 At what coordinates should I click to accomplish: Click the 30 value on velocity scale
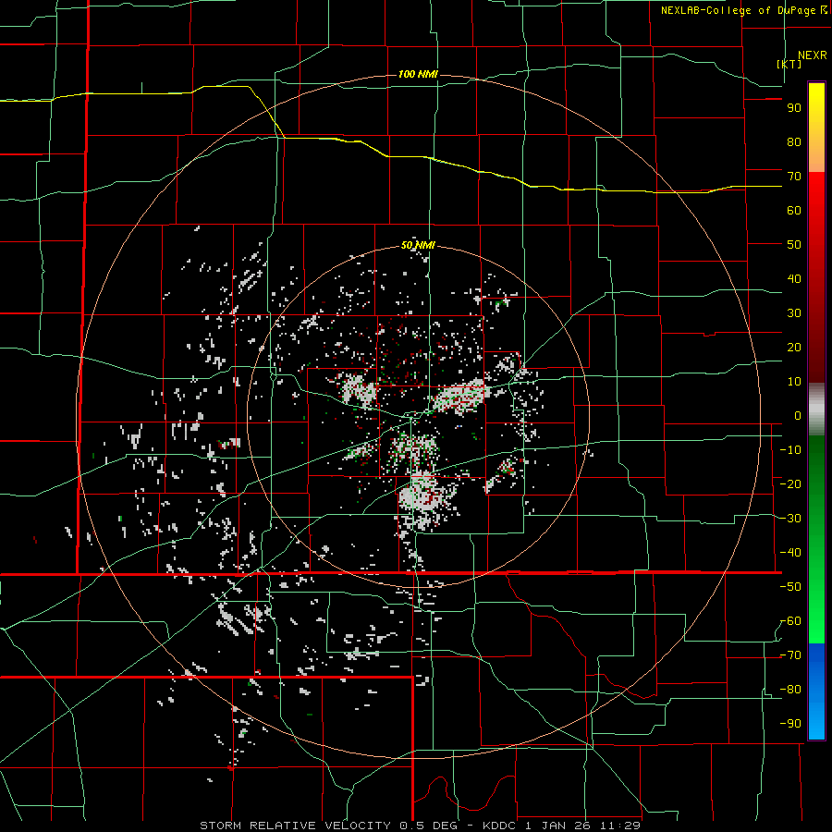pyautogui.click(x=794, y=313)
